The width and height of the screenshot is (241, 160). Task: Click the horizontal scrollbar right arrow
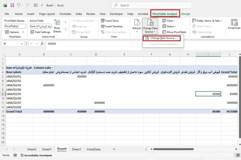tap(236, 149)
